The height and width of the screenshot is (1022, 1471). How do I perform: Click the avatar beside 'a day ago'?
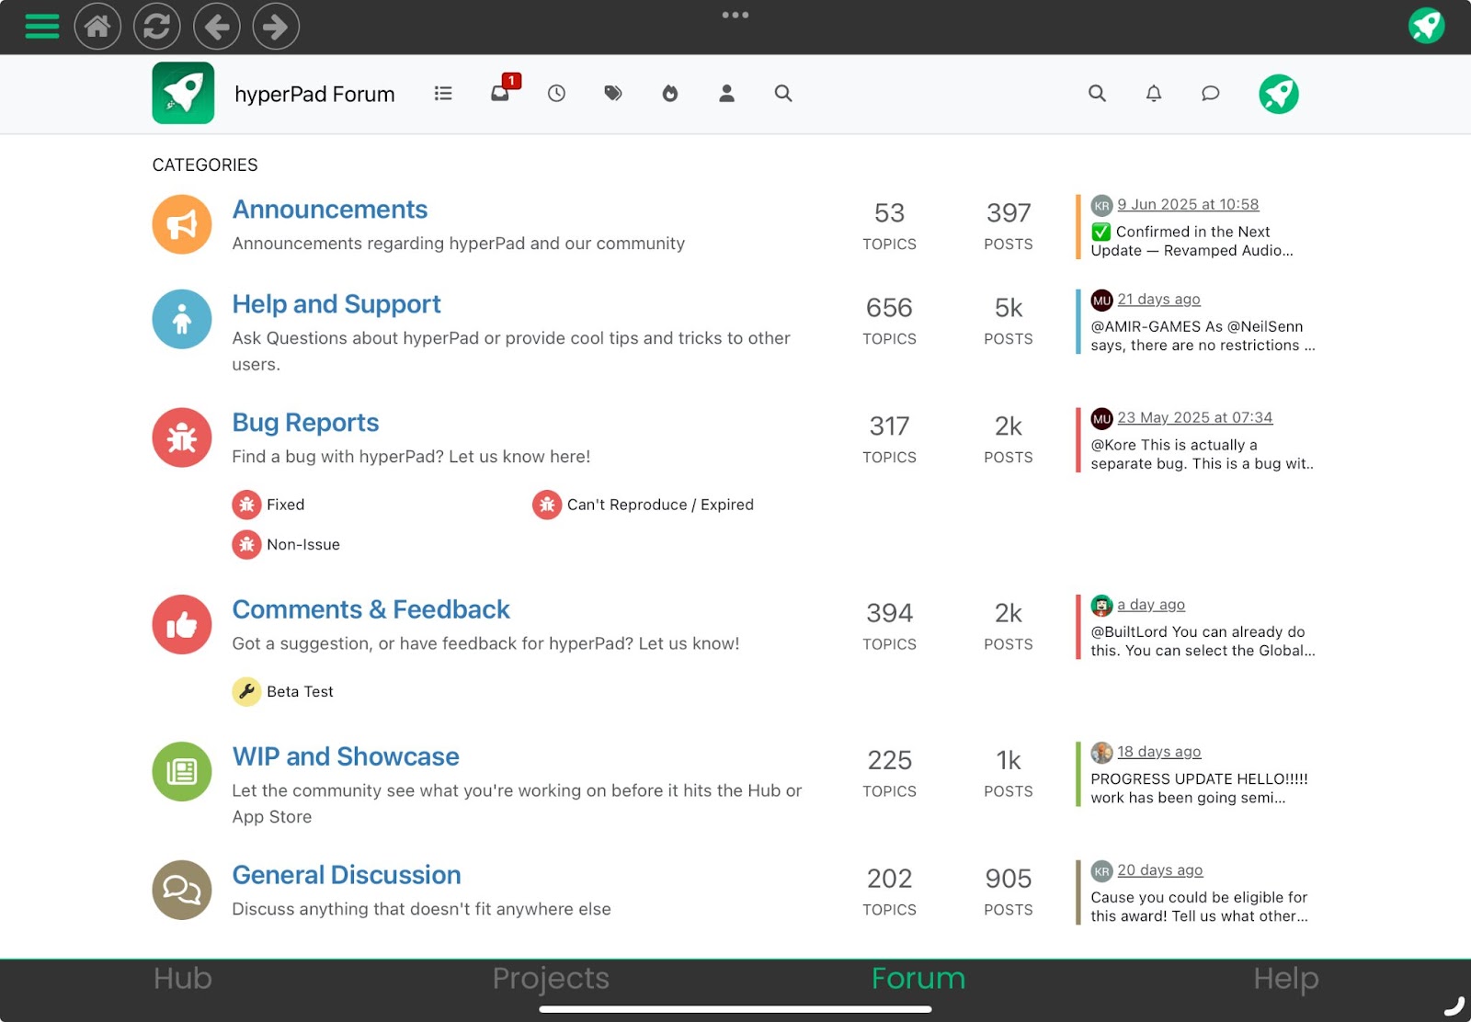pos(1101,605)
